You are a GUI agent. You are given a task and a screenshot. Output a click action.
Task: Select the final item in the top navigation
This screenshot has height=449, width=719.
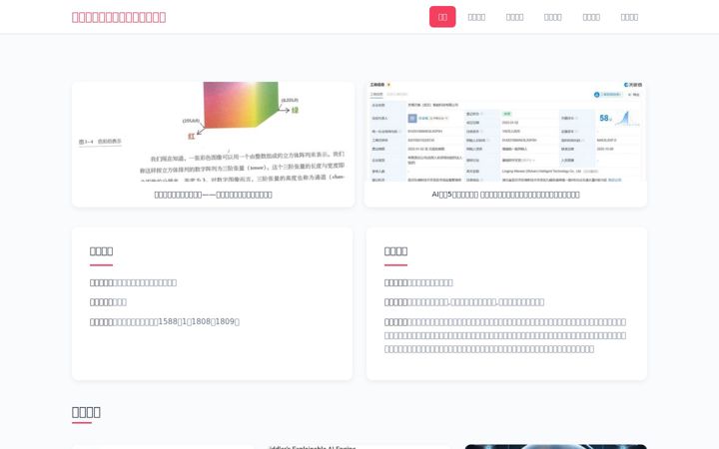[x=629, y=17]
